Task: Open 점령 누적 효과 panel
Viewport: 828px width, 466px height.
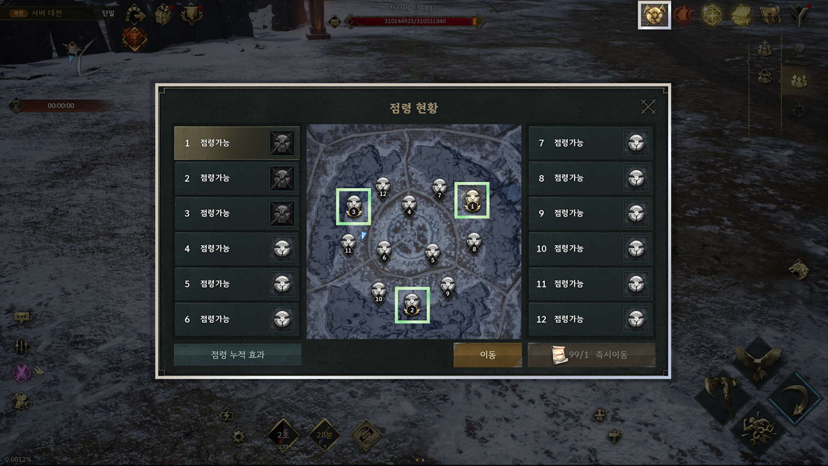Action: point(238,355)
